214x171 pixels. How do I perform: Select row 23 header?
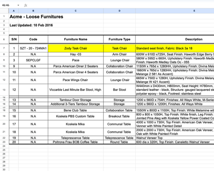click(4, 142)
